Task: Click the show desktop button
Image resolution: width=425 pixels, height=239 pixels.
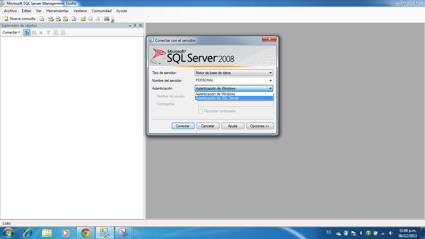Action: pos(423,233)
